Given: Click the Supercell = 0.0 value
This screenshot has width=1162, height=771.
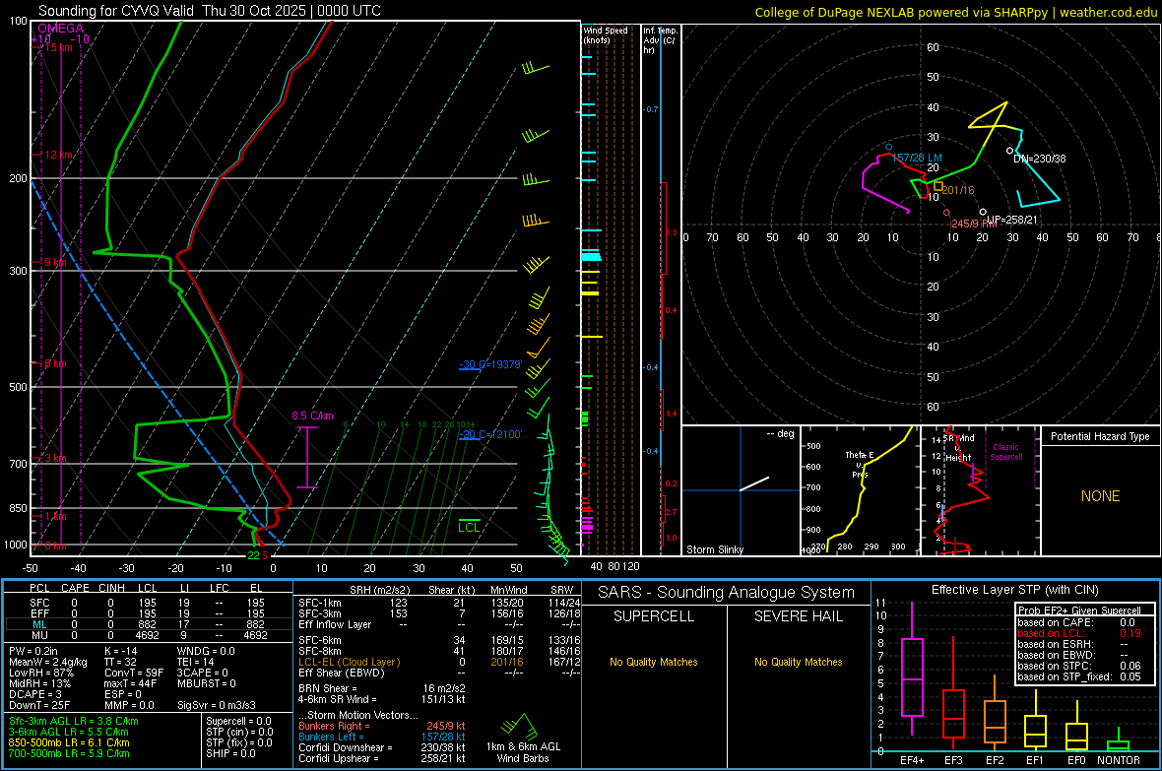Looking at the screenshot, I should coord(238,721).
